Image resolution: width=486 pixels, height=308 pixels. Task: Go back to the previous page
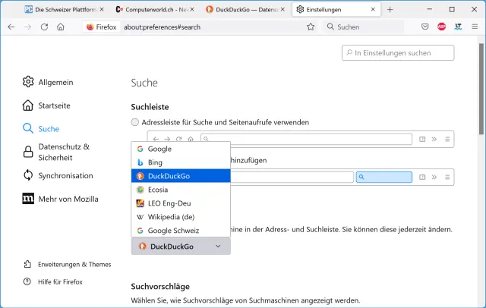(x=11, y=27)
